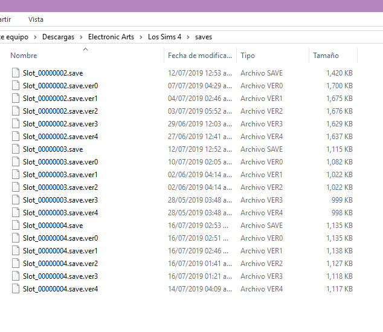383x332 pixels.
Task: Go to Electronic Arts folder breadcrumb
Action: point(111,37)
